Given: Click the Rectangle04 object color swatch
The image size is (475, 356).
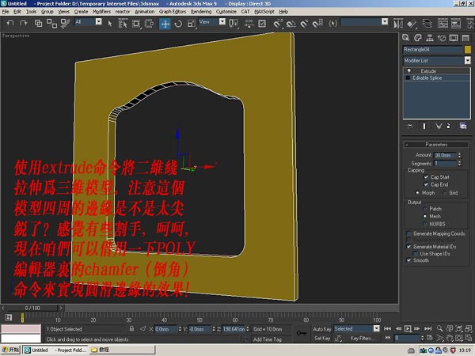Looking at the screenshot, I should [467, 49].
